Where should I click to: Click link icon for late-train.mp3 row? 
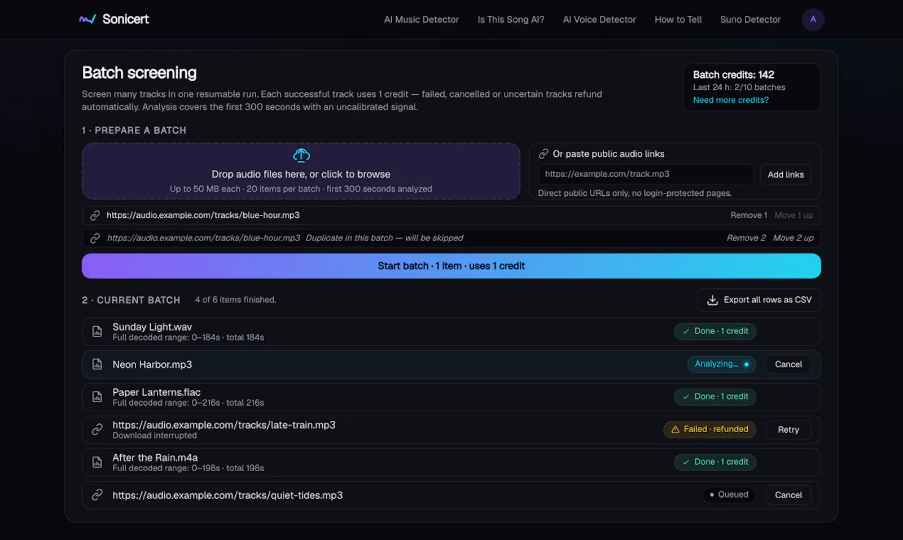pos(97,429)
